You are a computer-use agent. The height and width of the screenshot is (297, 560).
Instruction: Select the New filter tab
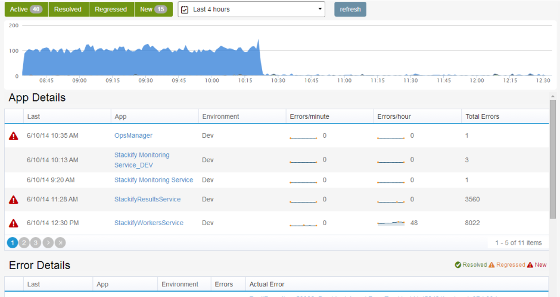(154, 10)
